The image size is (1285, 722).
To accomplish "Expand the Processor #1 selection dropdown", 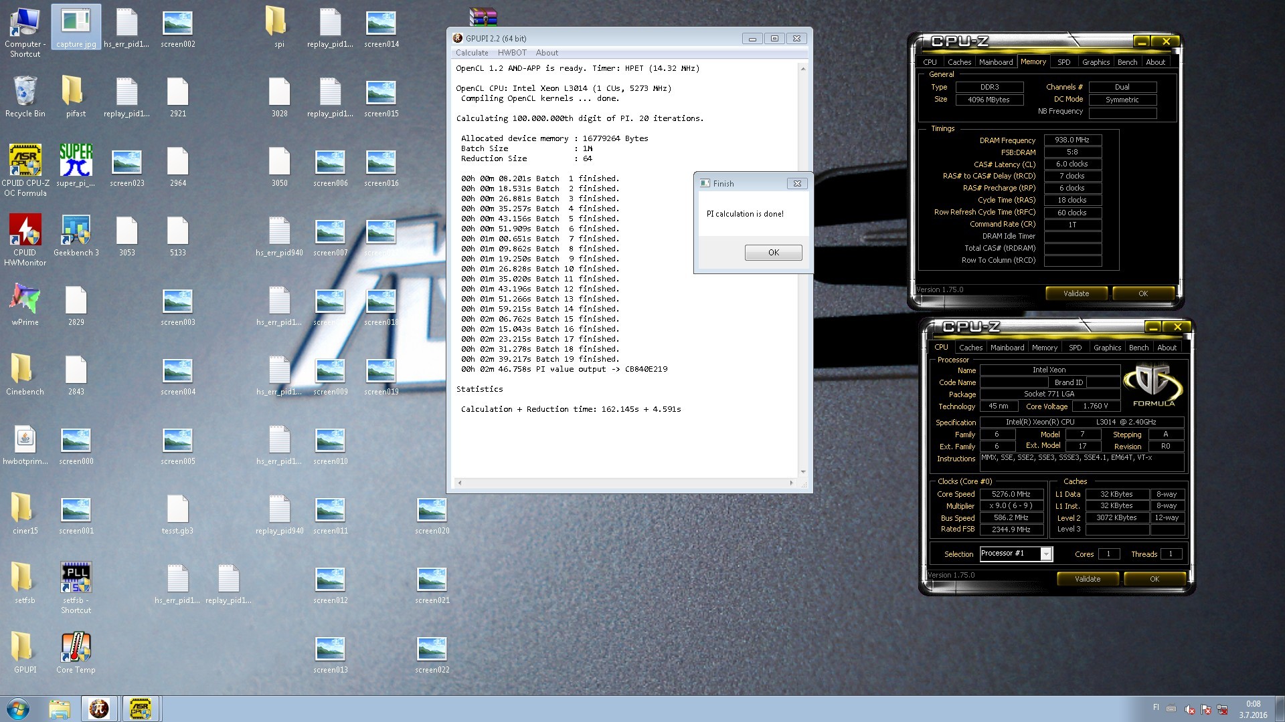I will pos(1046,554).
